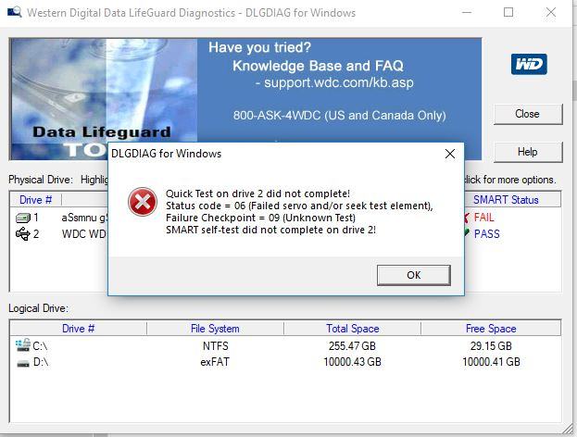The width and height of the screenshot is (577, 437).
Task: Click the red error icon in dialog
Action: point(143,202)
